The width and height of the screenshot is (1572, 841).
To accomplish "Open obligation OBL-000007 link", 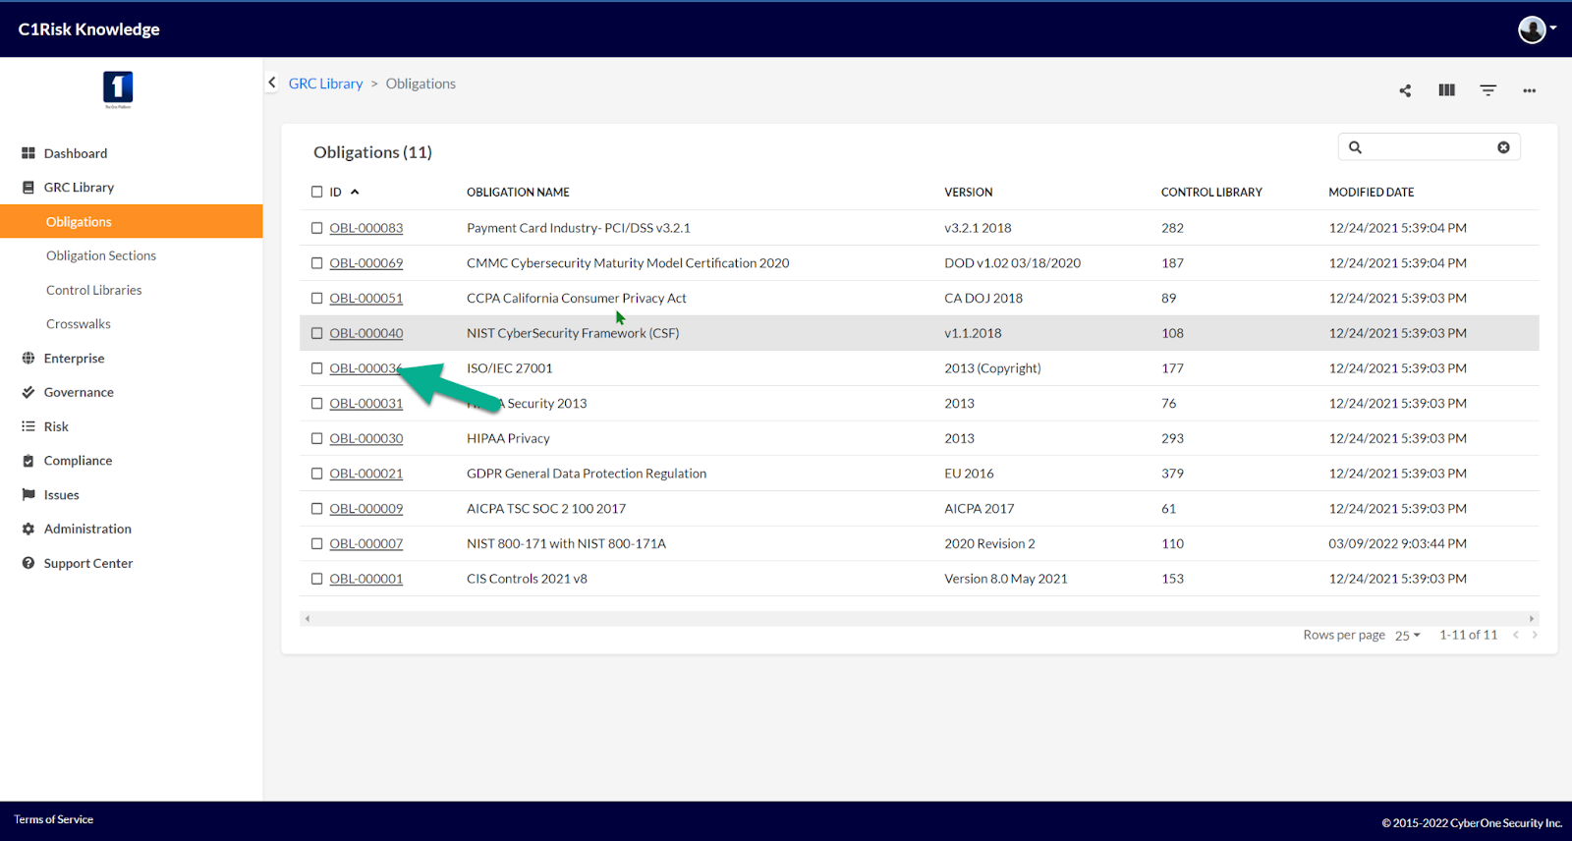I will [x=365, y=543].
